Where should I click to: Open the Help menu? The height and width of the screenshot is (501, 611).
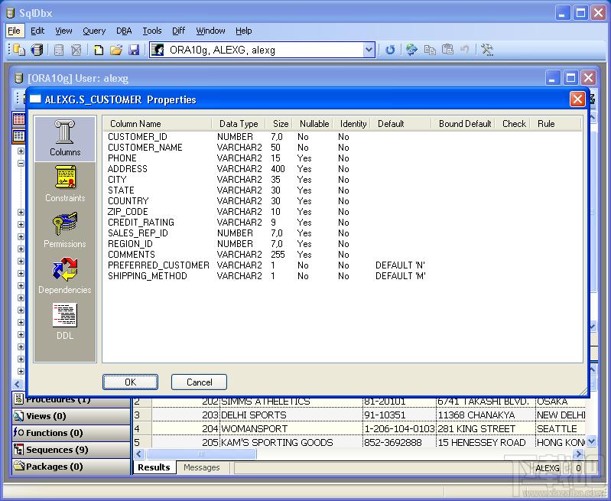tap(243, 31)
